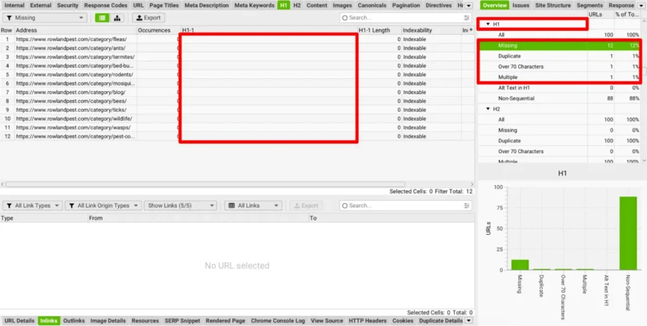Open main tab overflow arrow
The height and width of the screenshot is (326, 647).
click(x=468, y=5)
